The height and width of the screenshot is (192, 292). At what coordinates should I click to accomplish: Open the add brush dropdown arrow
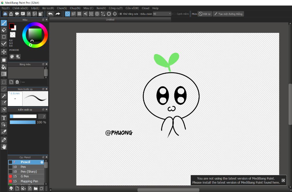point(25,189)
